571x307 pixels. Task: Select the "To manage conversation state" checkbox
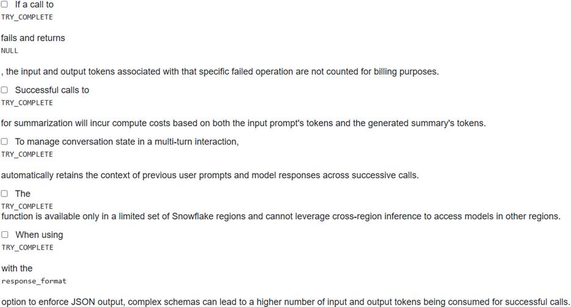tap(4, 142)
